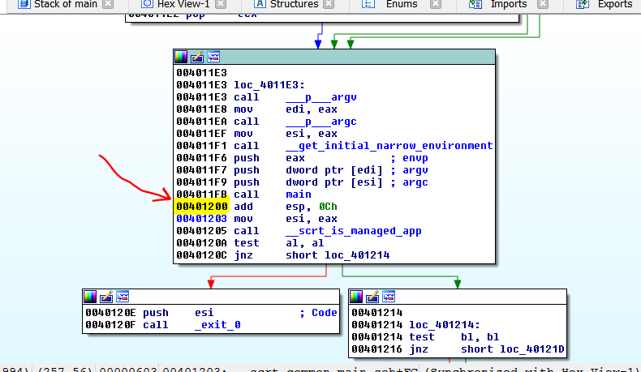Click group-nodes icon in loc_401214 block
Screen dimensions: 641x372
pos(389,296)
